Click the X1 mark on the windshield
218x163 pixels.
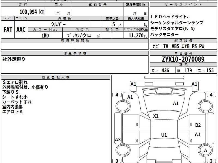[x=156, y=116]
